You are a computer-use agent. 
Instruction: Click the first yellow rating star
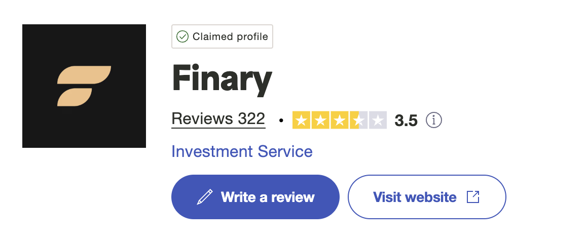(x=302, y=120)
